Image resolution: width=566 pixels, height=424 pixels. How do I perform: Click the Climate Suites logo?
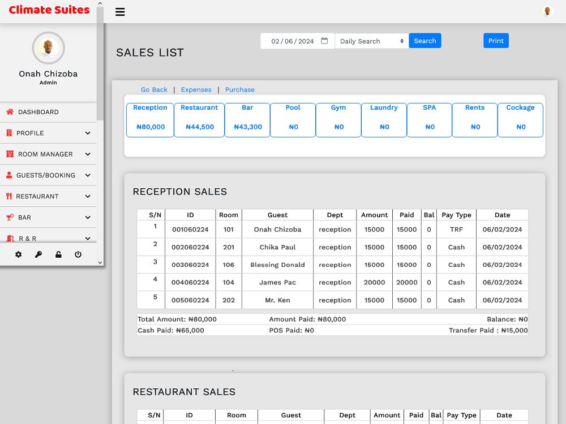pyautogui.click(x=49, y=10)
